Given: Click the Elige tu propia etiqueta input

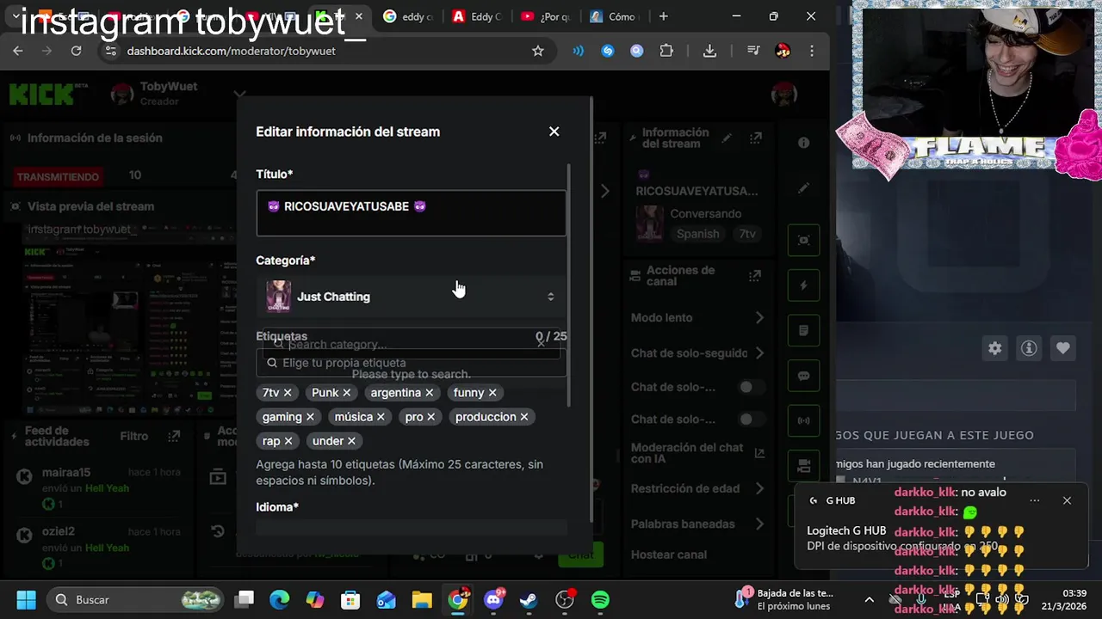Looking at the screenshot, I should 411,363.
